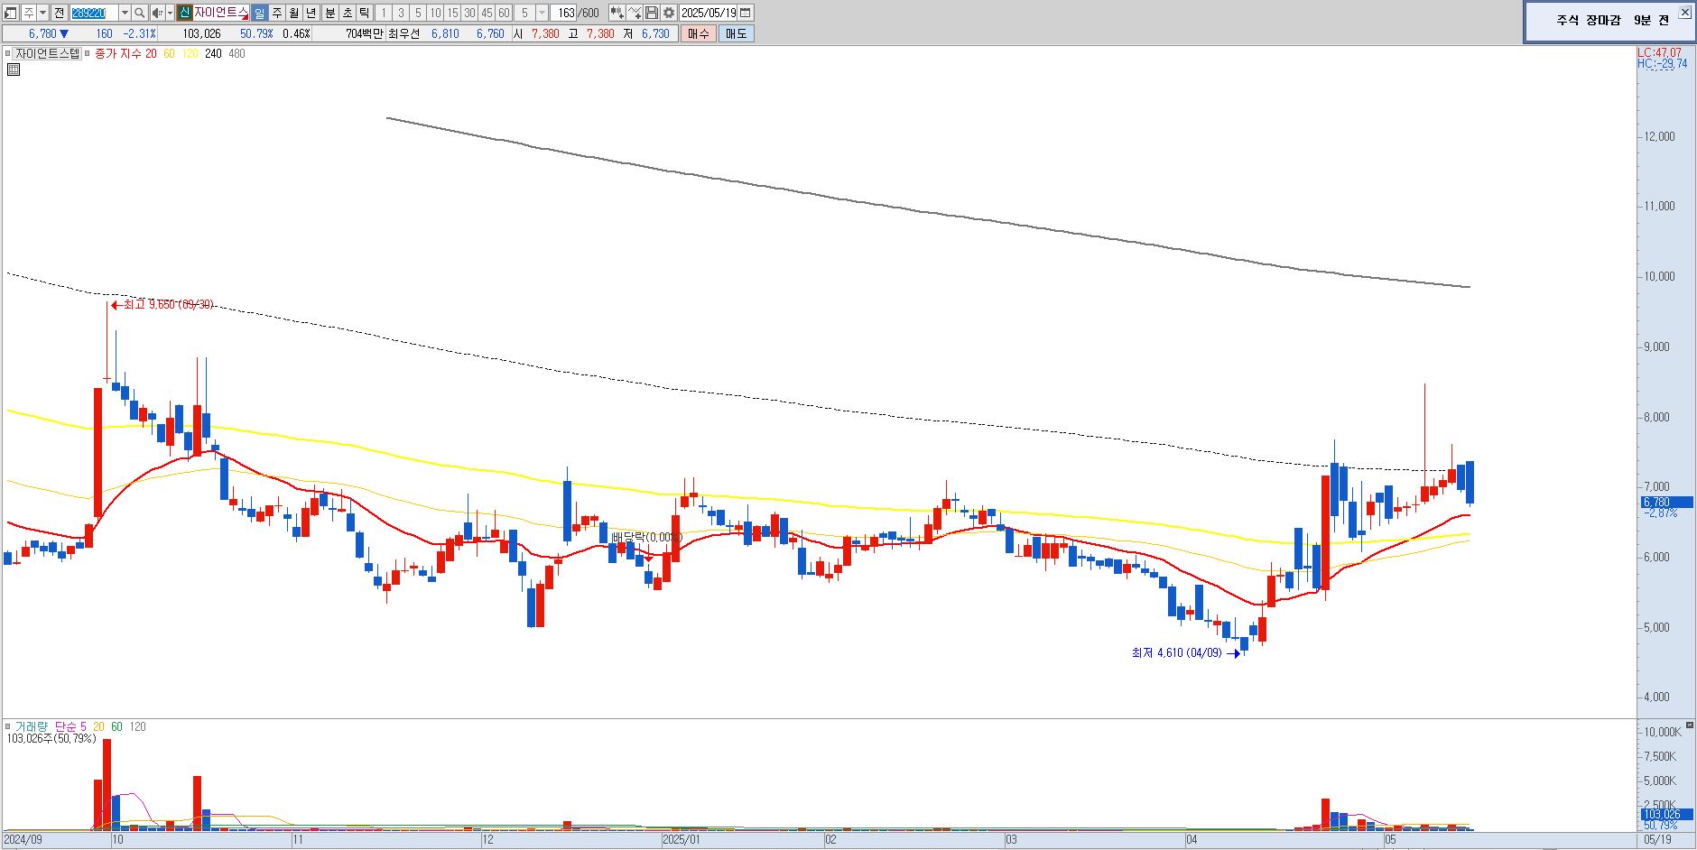Open the chart settings gear icon

point(669,13)
